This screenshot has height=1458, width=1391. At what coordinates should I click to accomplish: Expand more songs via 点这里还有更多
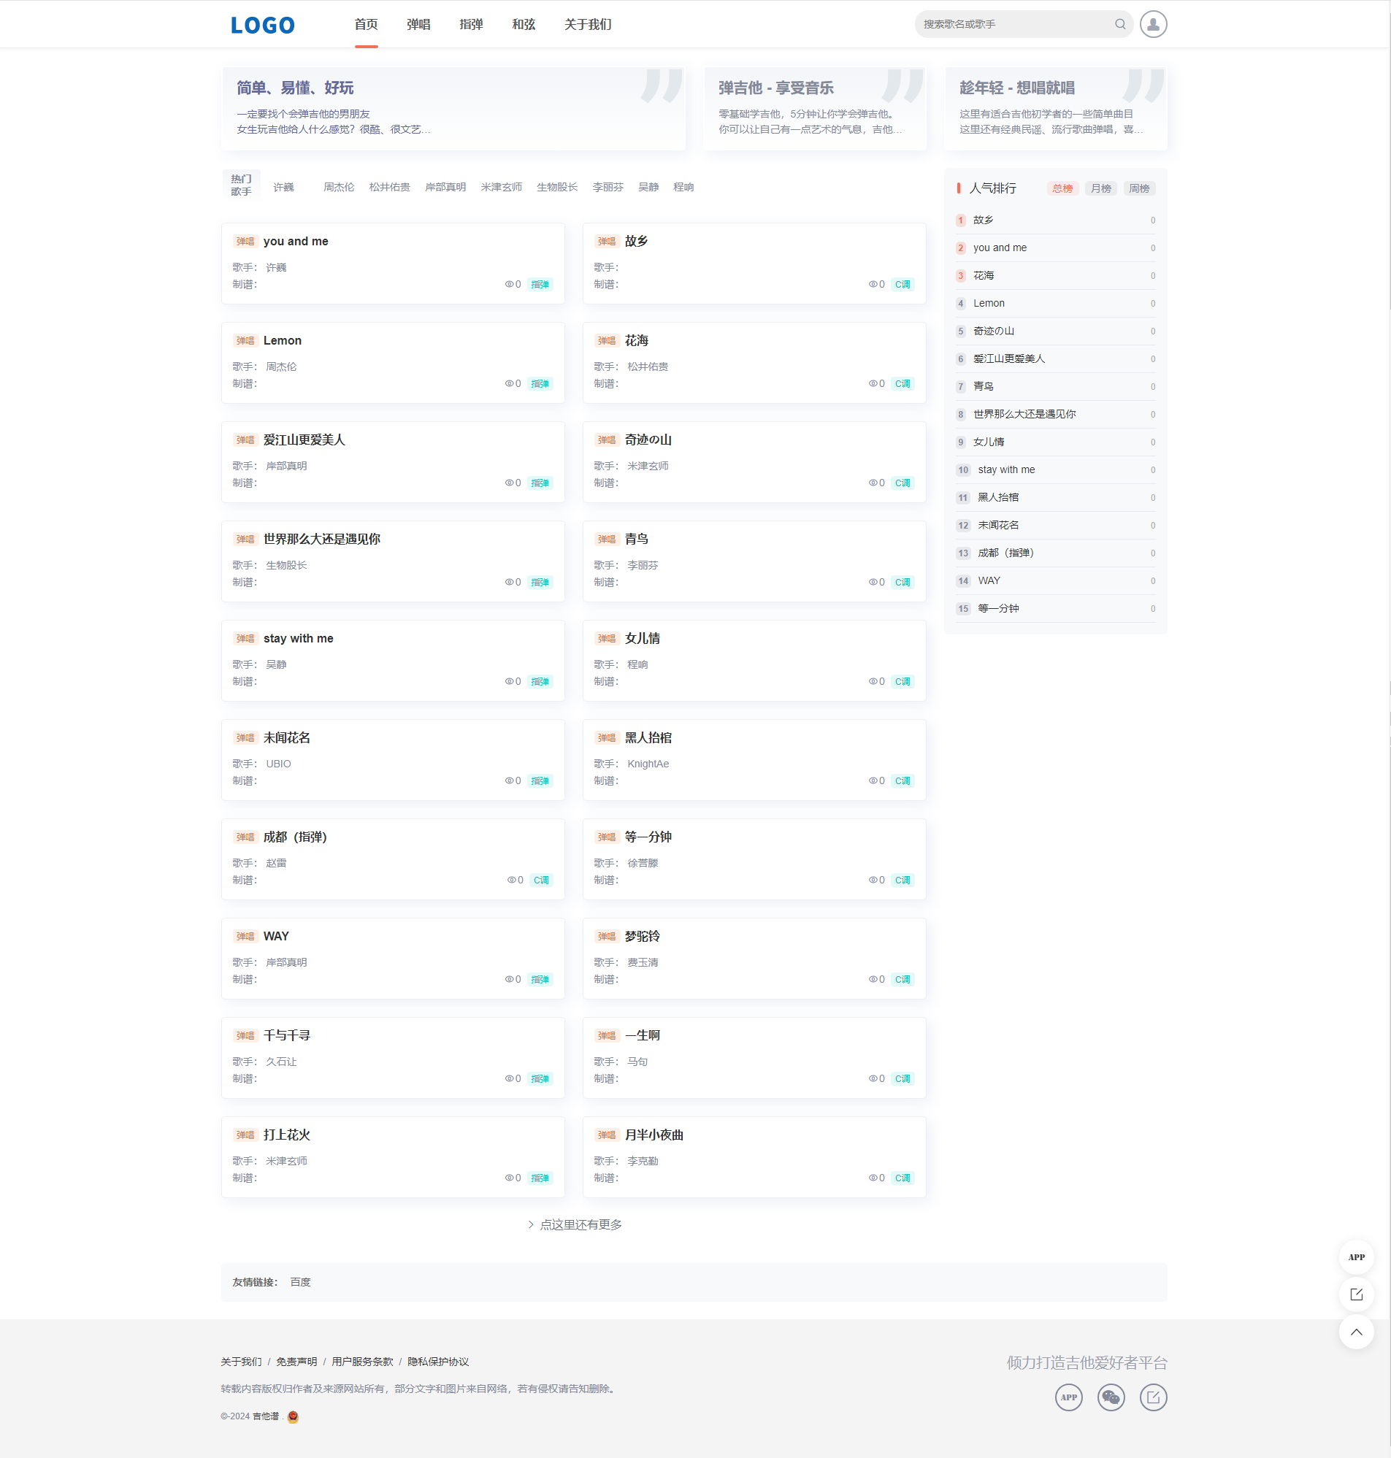click(x=575, y=1224)
